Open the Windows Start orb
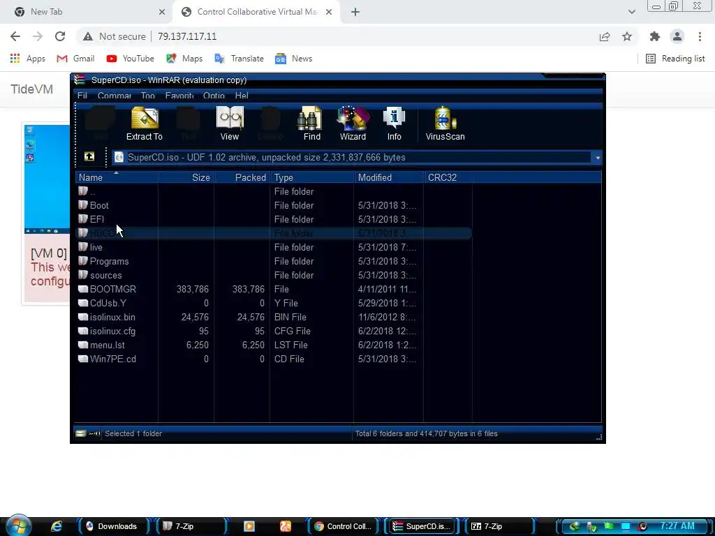Image resolution: width=715 pixels, height=536 pixels. click(18, 526)
